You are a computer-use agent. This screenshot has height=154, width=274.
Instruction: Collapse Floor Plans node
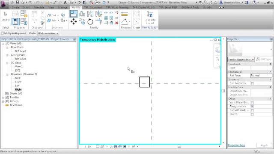[x=7, y=47]
